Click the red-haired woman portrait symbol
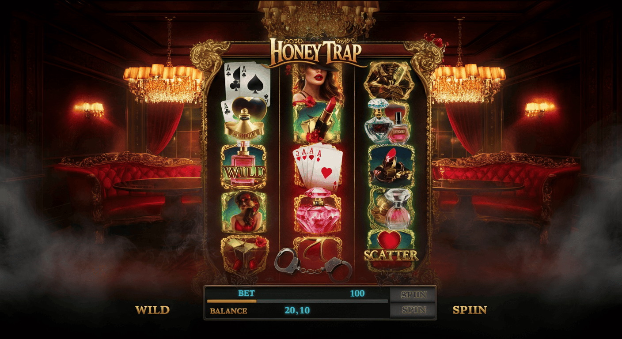This screenshot has height=339, width=622. [244, 212]
